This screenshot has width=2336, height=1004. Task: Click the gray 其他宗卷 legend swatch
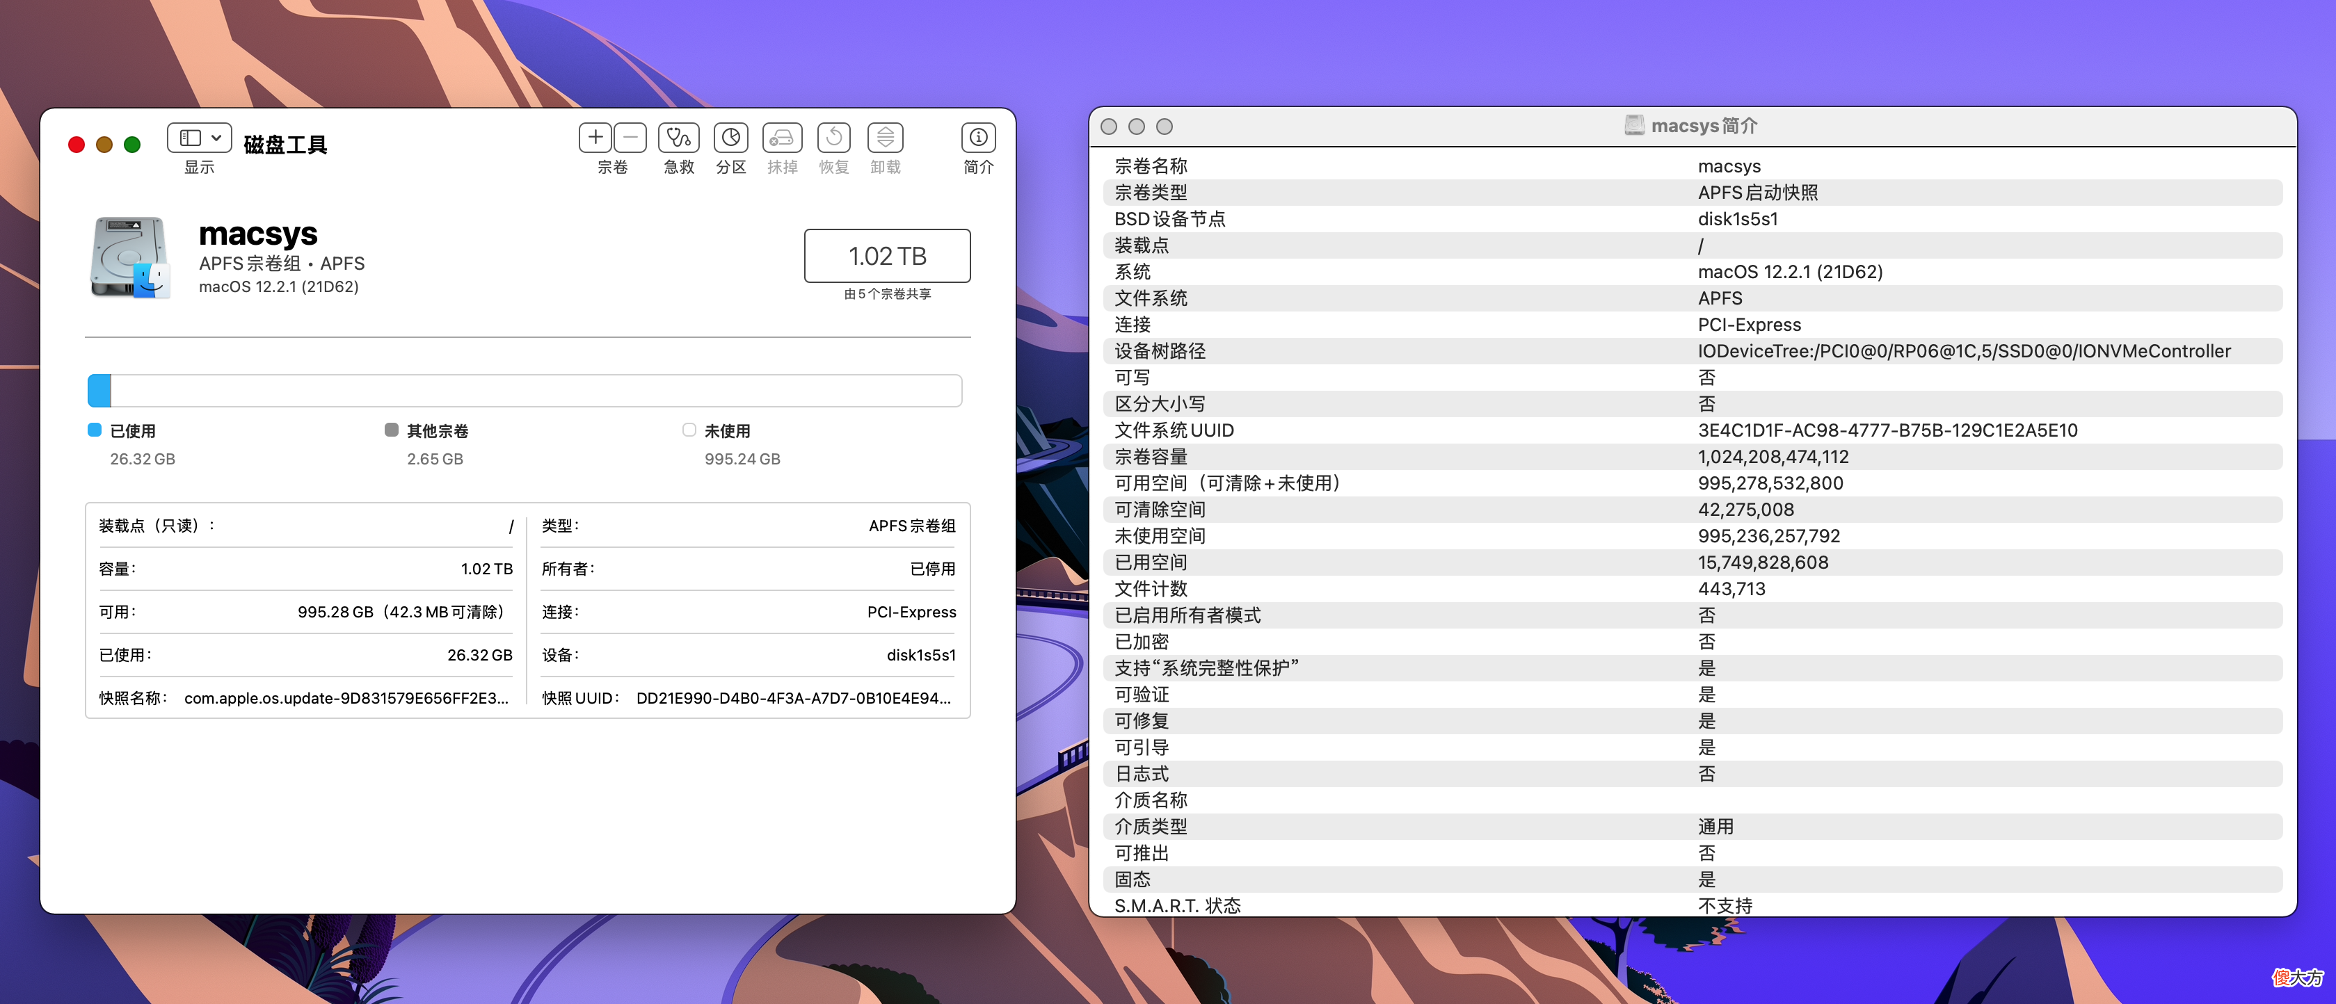pyautogui.click(x=391, y=430)
